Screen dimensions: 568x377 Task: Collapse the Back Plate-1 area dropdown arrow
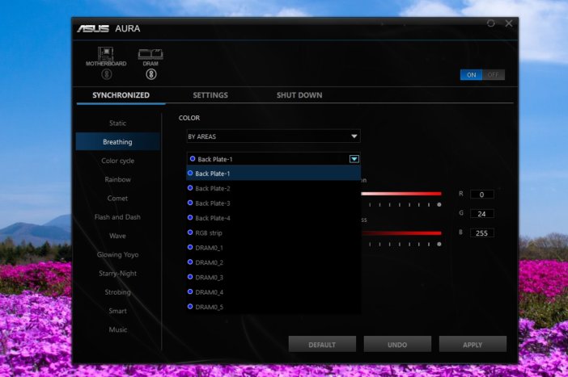coord(354,159)
